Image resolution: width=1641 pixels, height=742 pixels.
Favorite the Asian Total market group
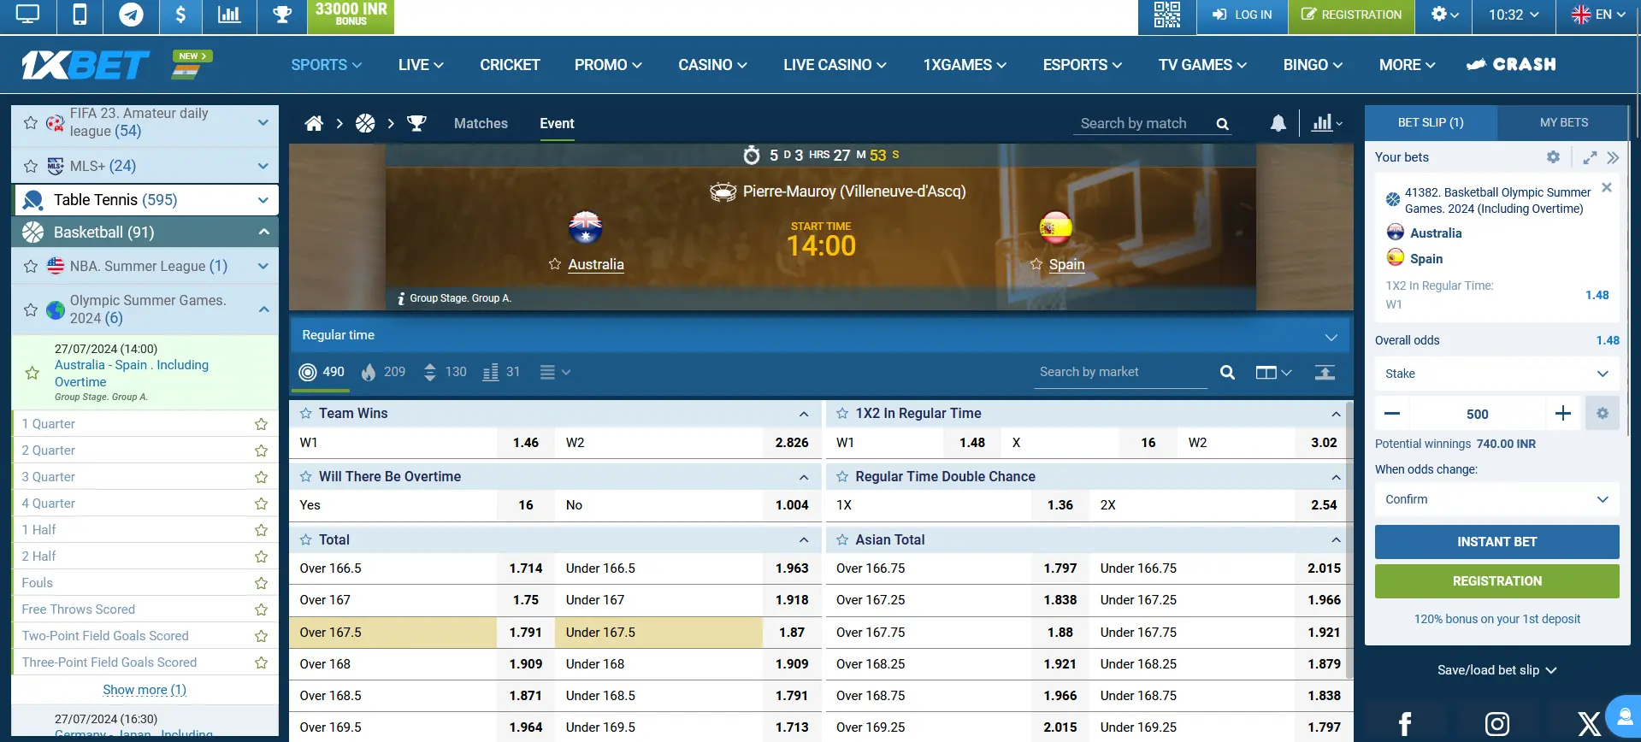pyautogui.click(x=842, y=540)
